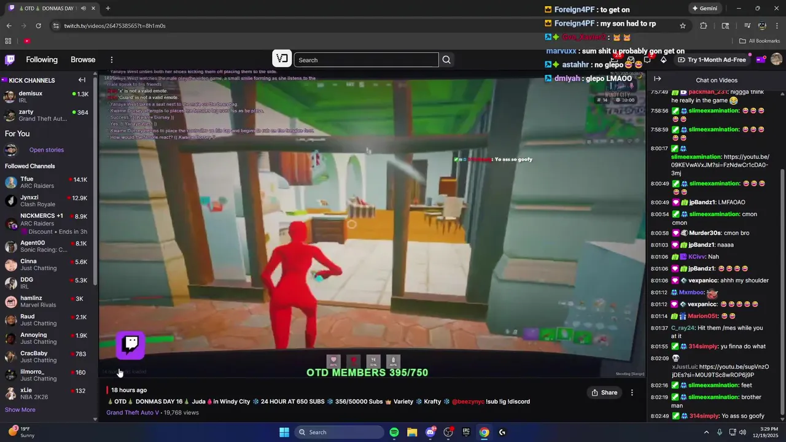786x442 pixels.
Task: Open Tfue followed channel
Action: tap(47, 182)
